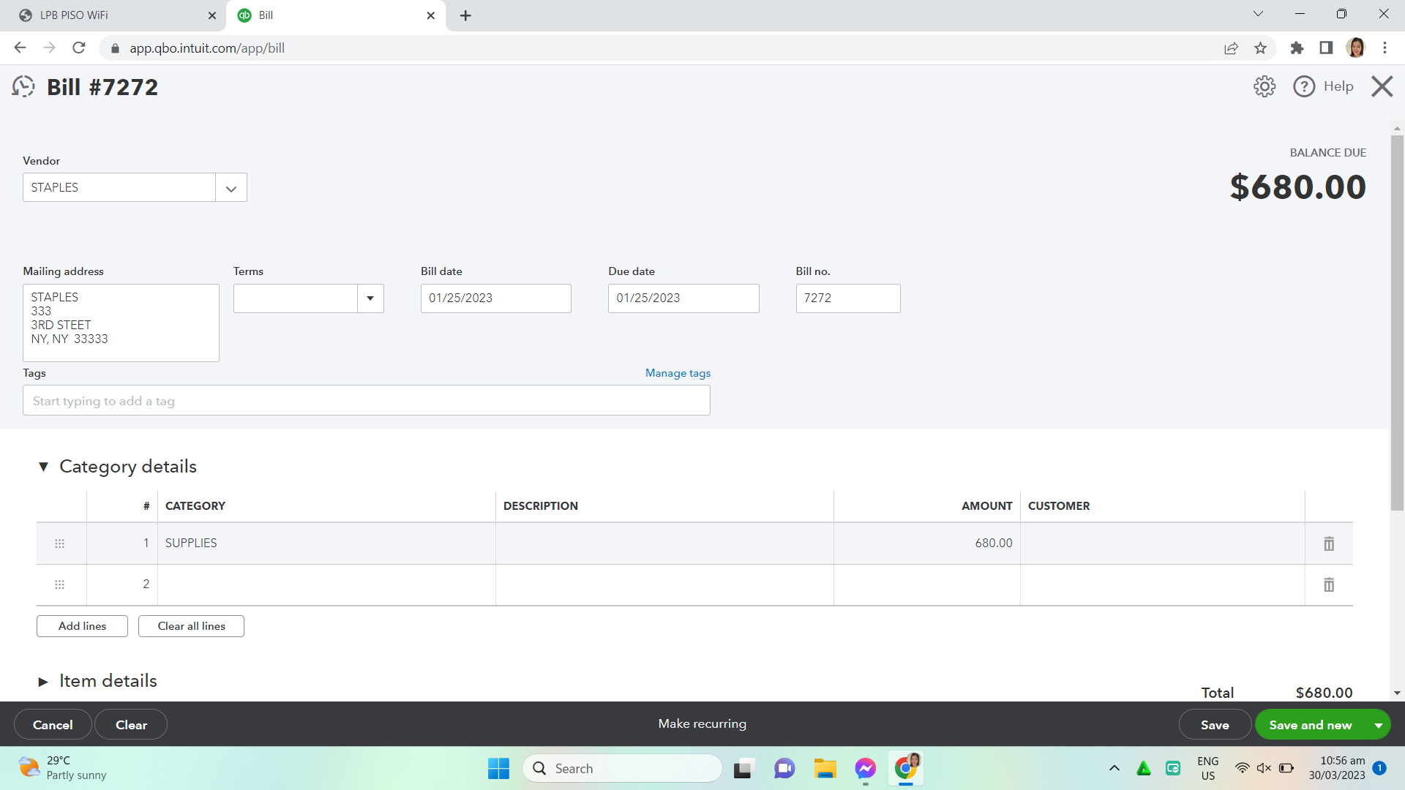Open the settings gear icon
The image size is (1405, 790).
pos(1264,86)
